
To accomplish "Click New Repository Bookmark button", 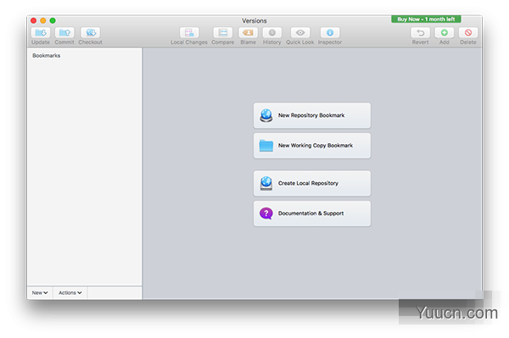I will [312, 115].
